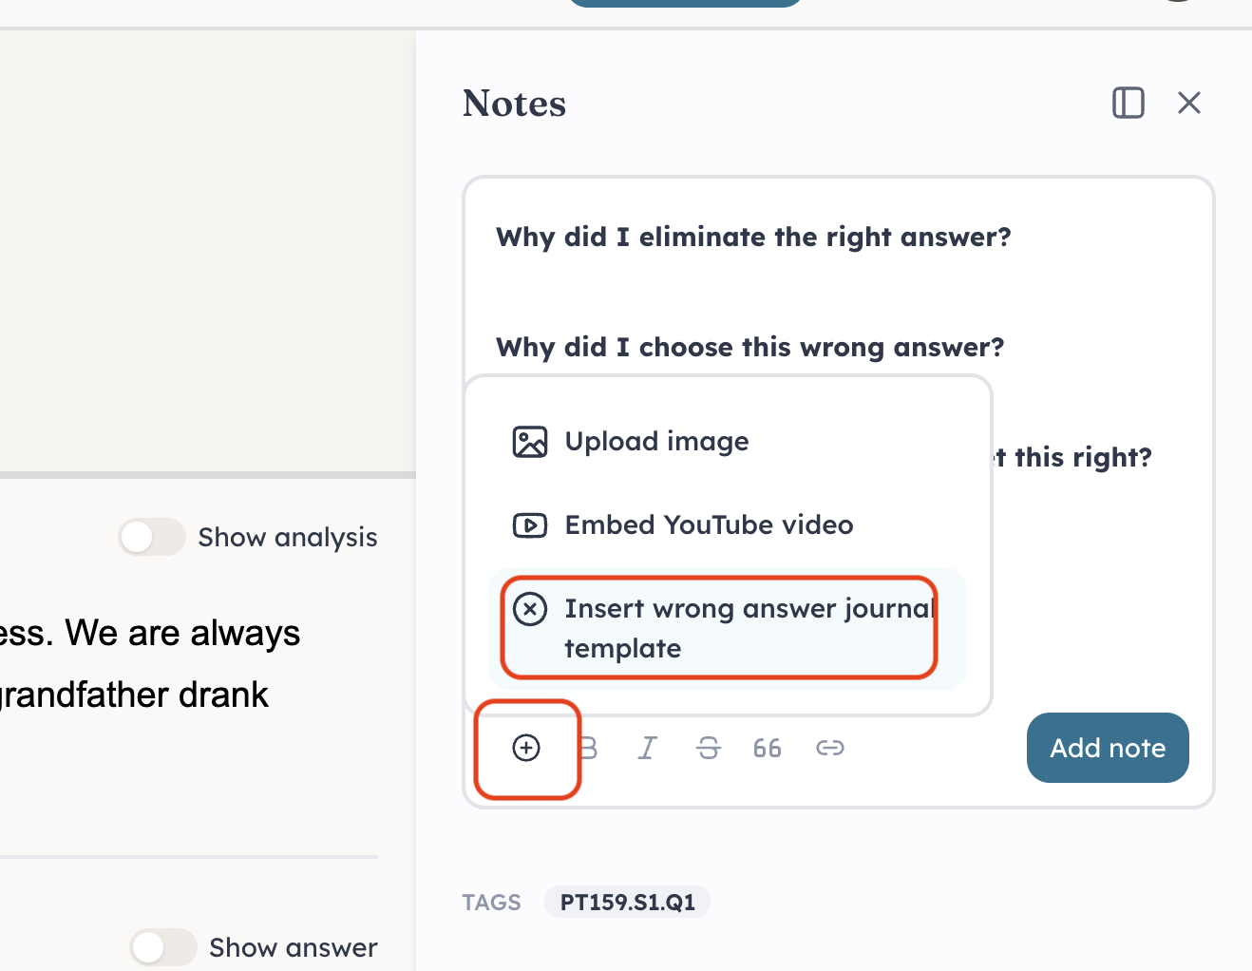Apply strikethrough formatting in note editor
This screenshot has width=1252, height=971.
[709, 748]
